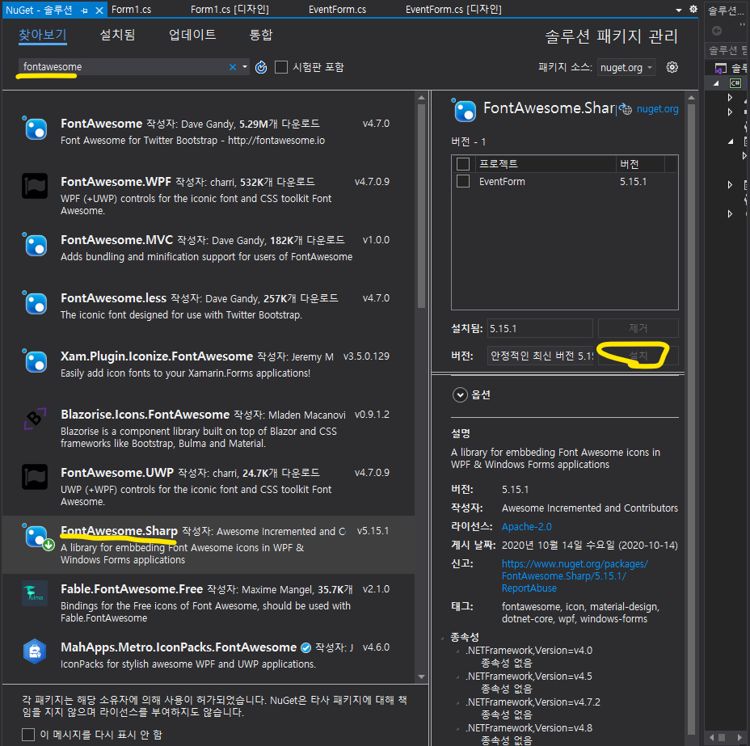Switch to the Consolidate tab

click(261, 35)
